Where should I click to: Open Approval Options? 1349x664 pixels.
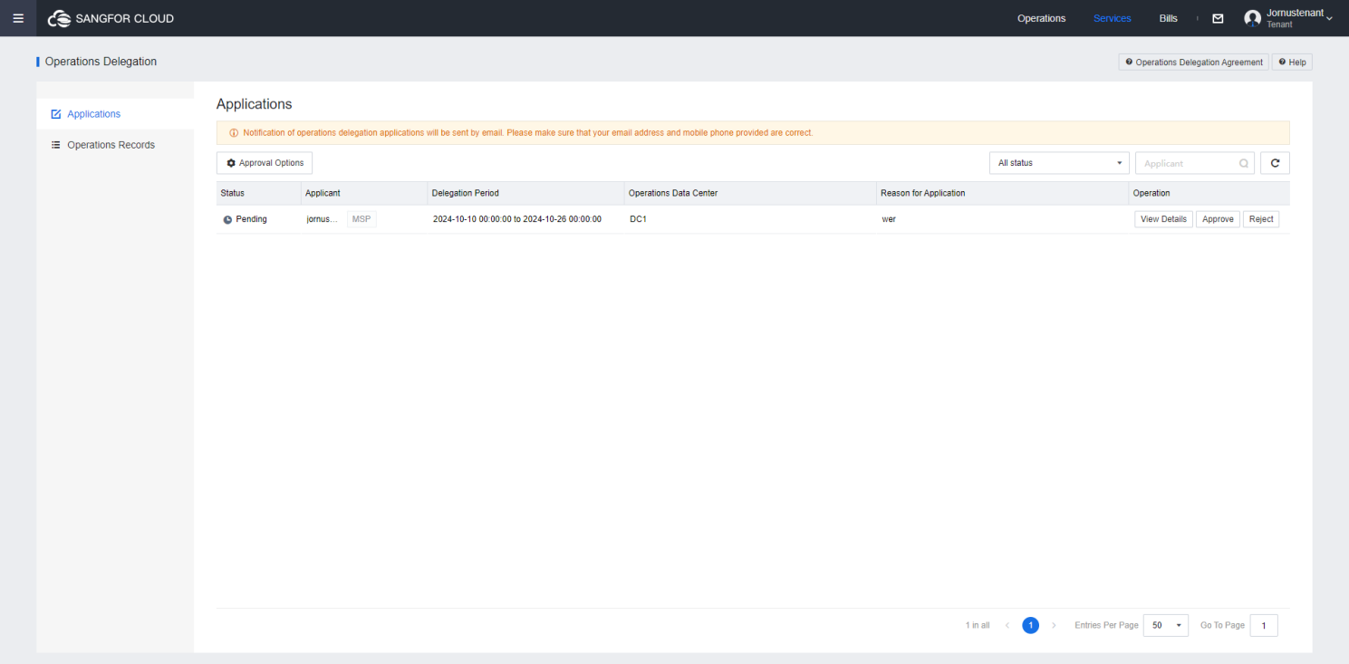click(265, 163)
